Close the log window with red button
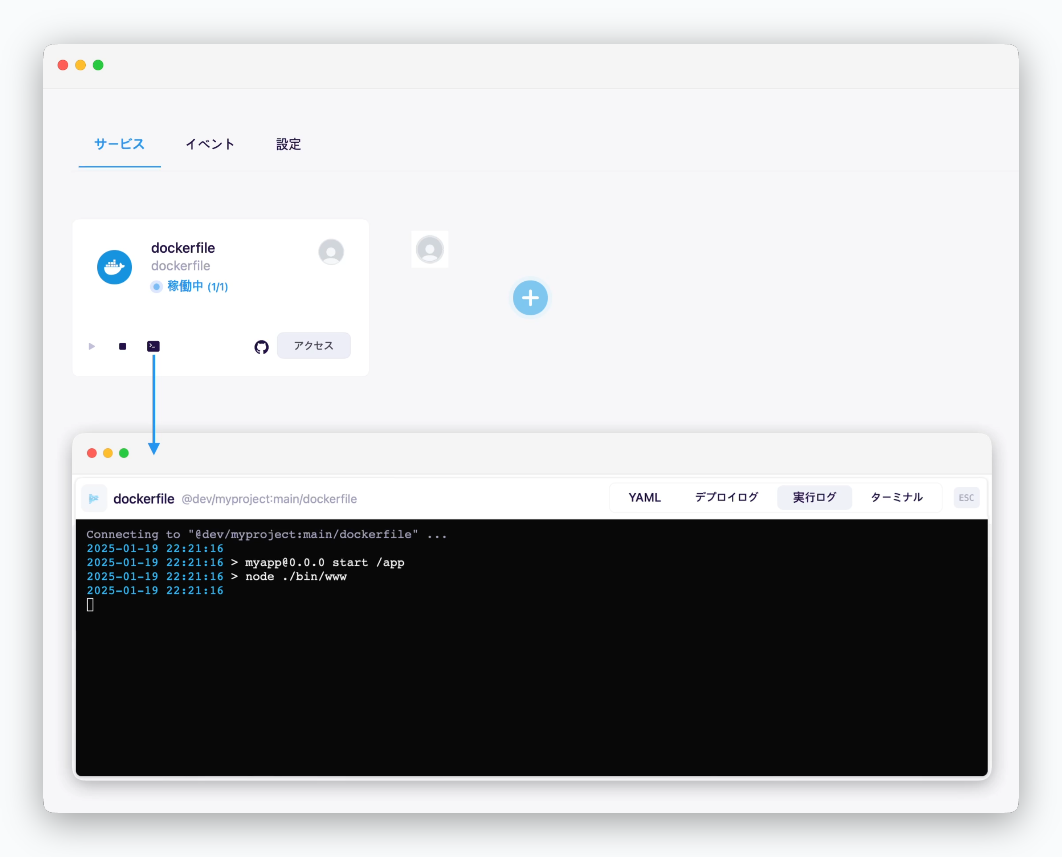This screenshot has width=1062, height=857. tap(92, 453)
